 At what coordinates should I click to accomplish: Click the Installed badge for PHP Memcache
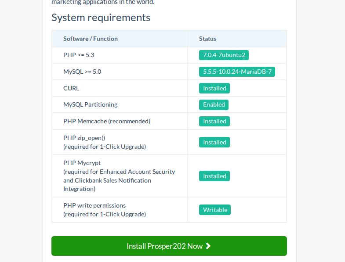pyautogui.click(x=214, y=121)
